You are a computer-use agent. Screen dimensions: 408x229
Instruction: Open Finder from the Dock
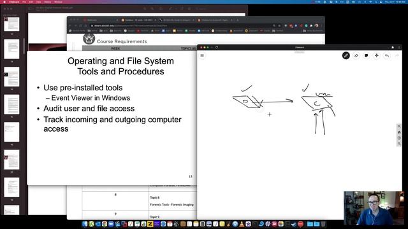point(85,224)
